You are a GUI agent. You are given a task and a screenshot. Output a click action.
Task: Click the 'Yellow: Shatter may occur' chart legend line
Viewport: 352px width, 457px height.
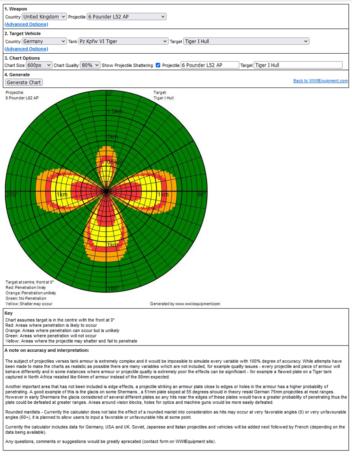click(29, 304)
